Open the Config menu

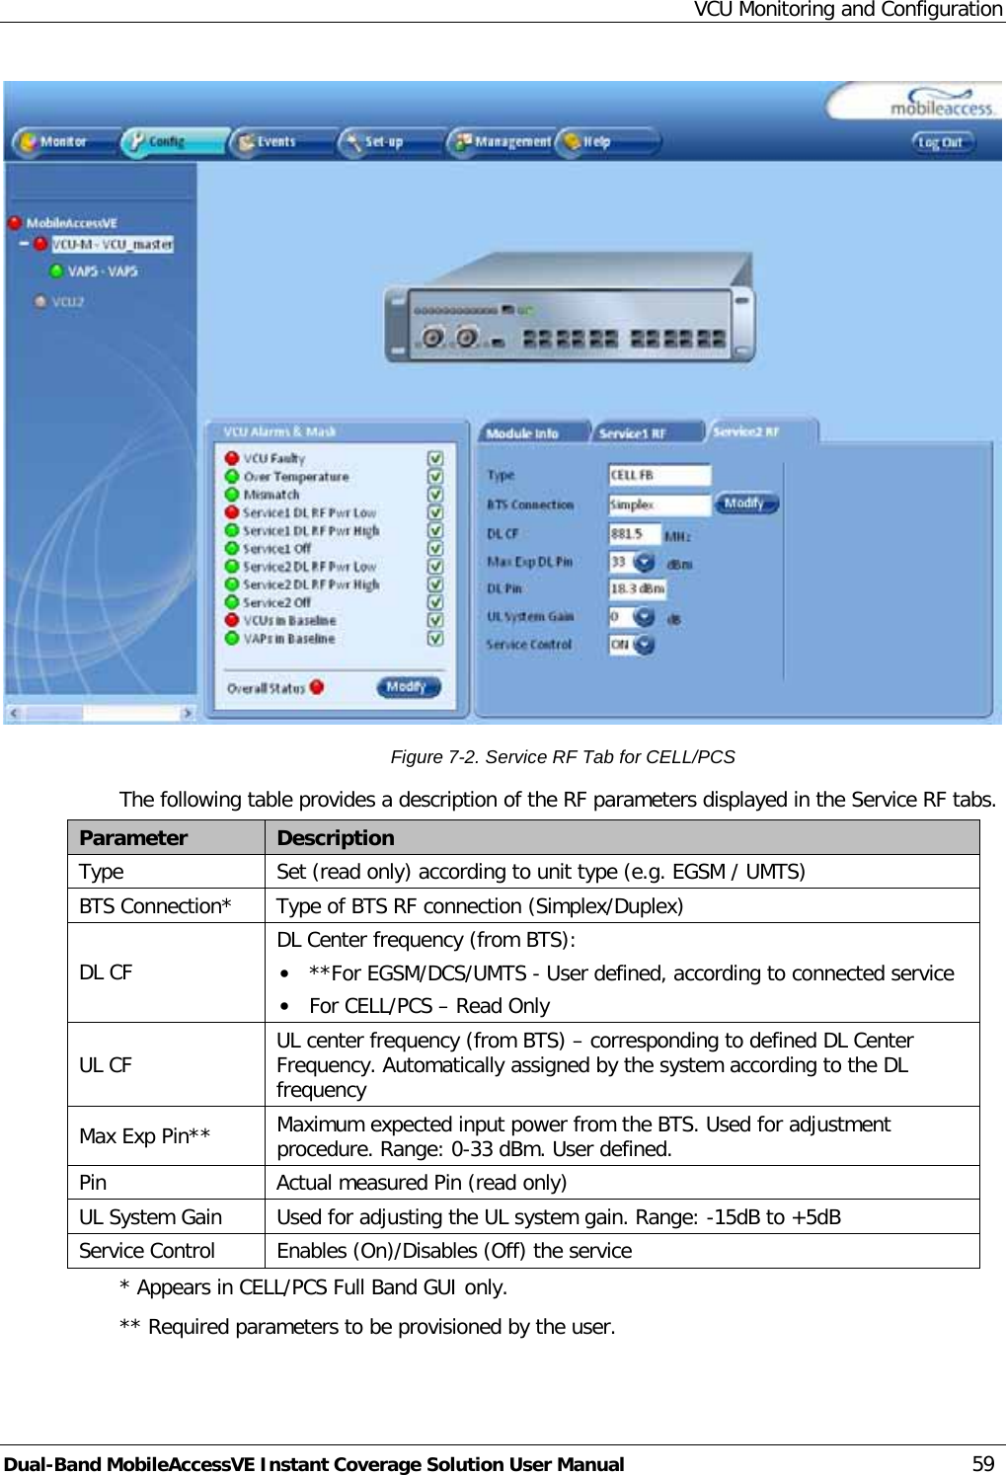(174, 142)
